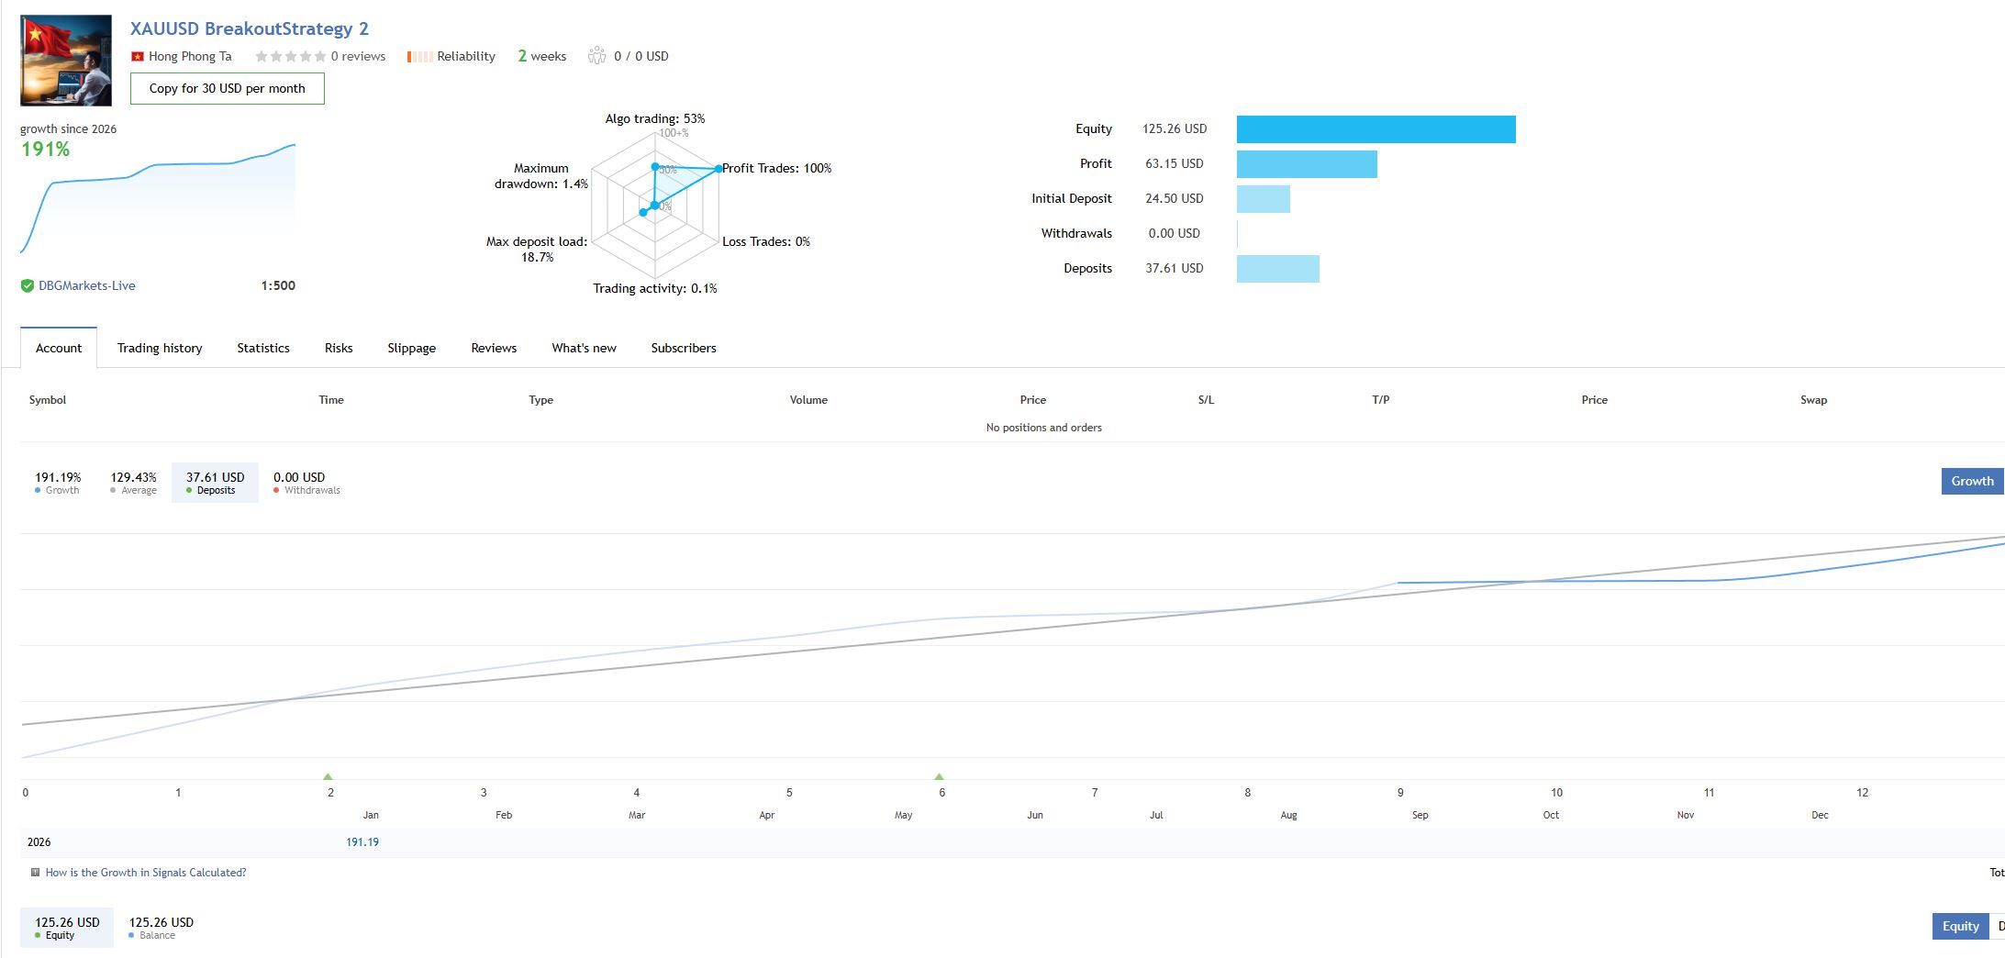Open the Statistics tab

[263, 348]
